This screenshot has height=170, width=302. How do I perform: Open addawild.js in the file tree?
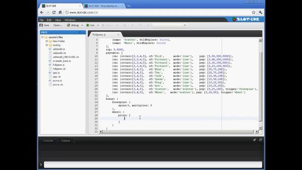(59, 49)
